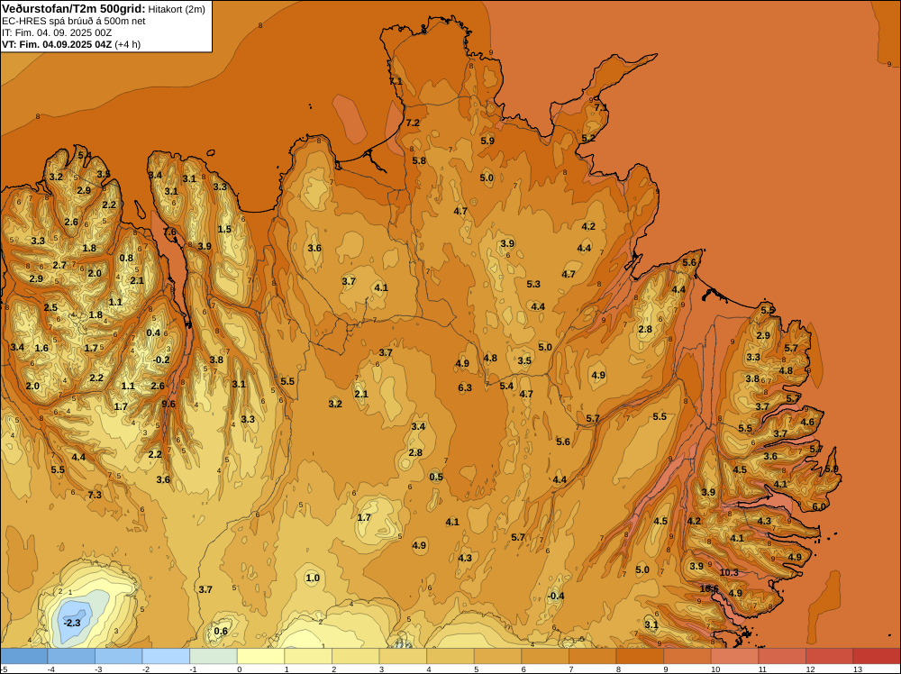
Task: Click the 7.6 temperature value
Action: tap(170, 232)
